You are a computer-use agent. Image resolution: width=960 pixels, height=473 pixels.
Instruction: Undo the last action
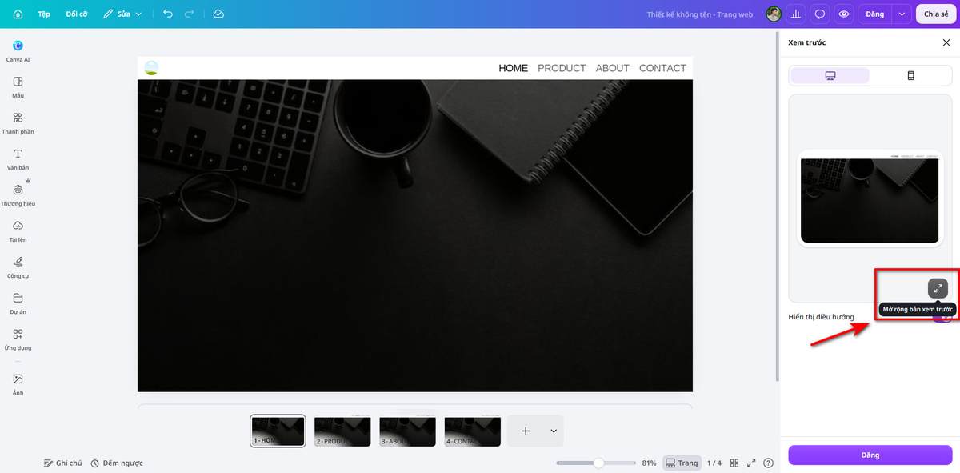point(167,14)
